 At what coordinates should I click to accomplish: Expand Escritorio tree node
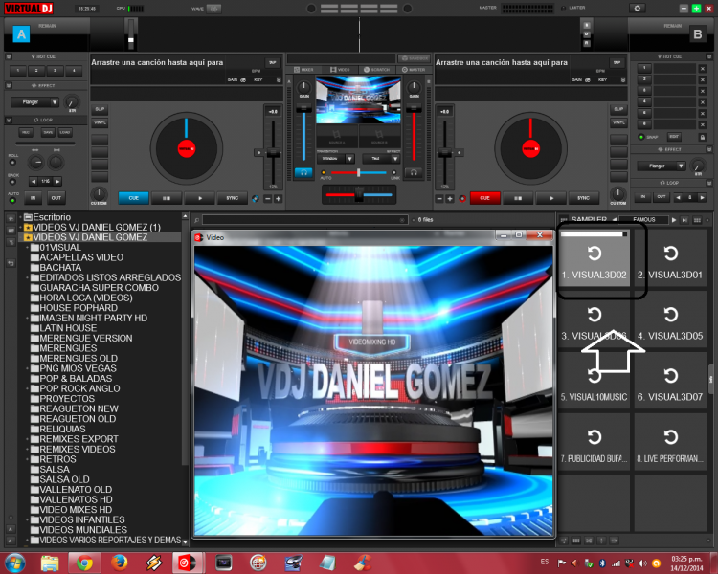pyautogui.click(x=20, y=217)
